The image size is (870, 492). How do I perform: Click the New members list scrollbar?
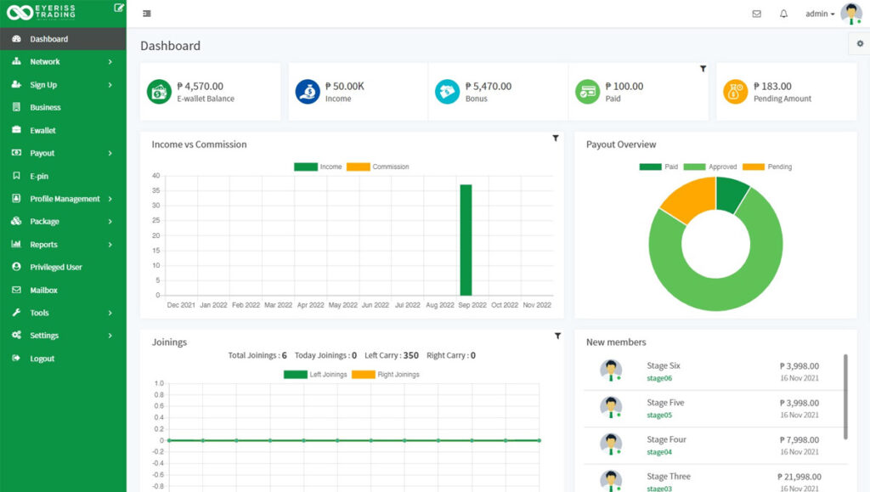pos(845,396)
